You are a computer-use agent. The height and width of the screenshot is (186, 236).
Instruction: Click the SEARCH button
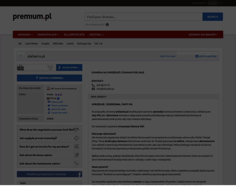[213, 17]
